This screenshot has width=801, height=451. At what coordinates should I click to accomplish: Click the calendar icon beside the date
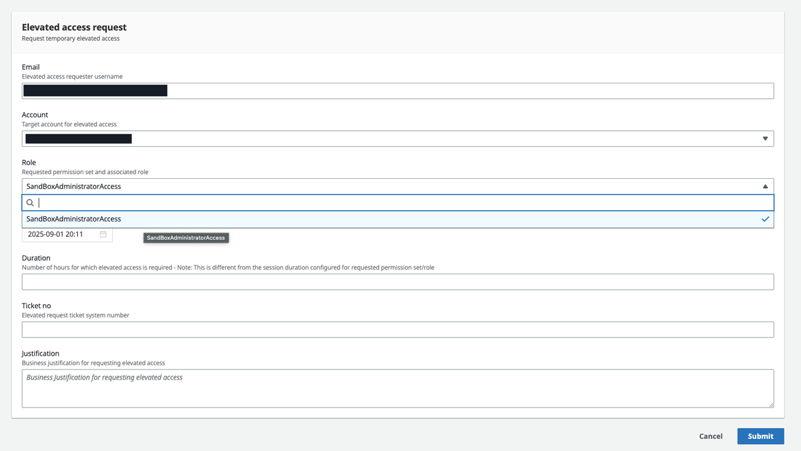click(x=103, y=234)
